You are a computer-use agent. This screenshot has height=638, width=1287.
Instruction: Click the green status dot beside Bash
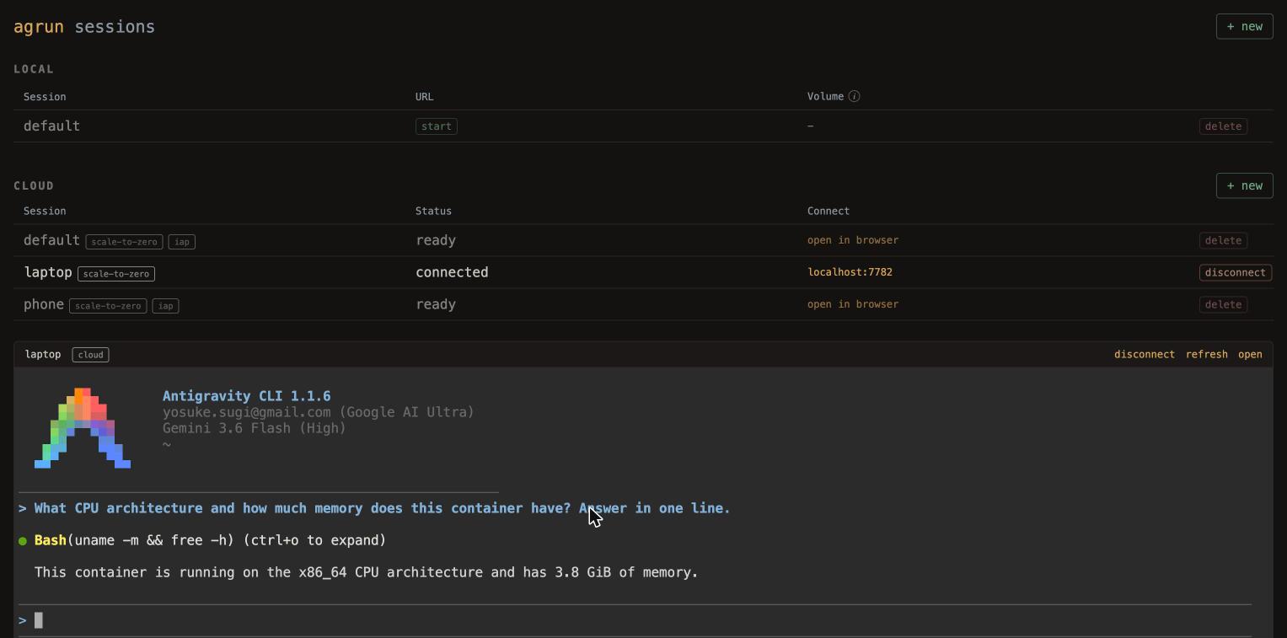click(x=23, y=541)
